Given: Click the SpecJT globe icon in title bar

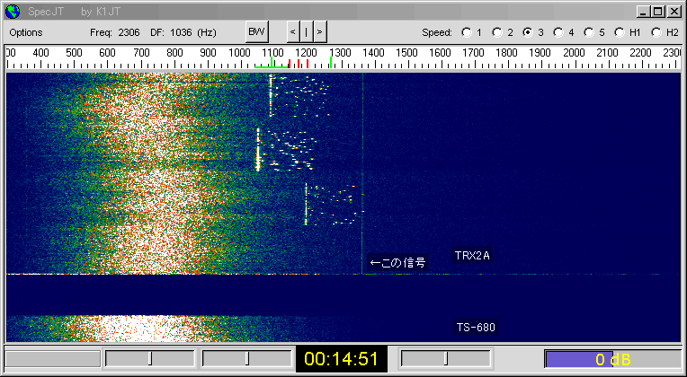Looking at the screenshot, I should point(12,12).
